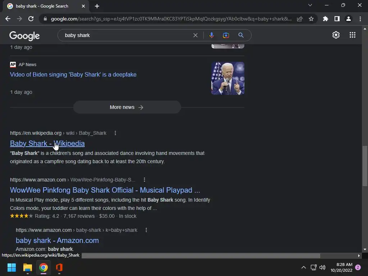Screen dimensions: 368x276
Task: Close the baby shark Google Search tab
Action: pos(83,6)
